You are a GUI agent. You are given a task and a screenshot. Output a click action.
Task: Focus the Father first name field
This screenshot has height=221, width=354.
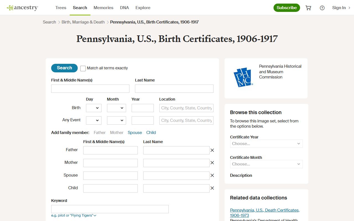click(110, 150)
